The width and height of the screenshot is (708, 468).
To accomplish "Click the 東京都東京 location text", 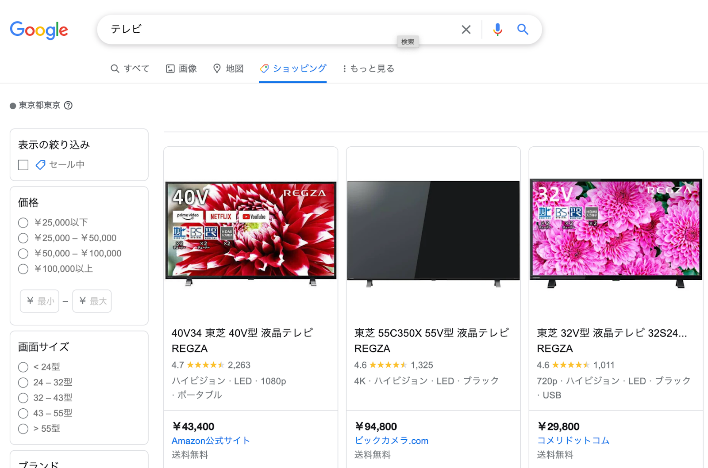I will (39, 105).
